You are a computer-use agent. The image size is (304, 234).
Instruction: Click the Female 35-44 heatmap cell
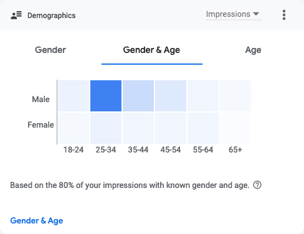pyautogui.click(x=138, y=128)
